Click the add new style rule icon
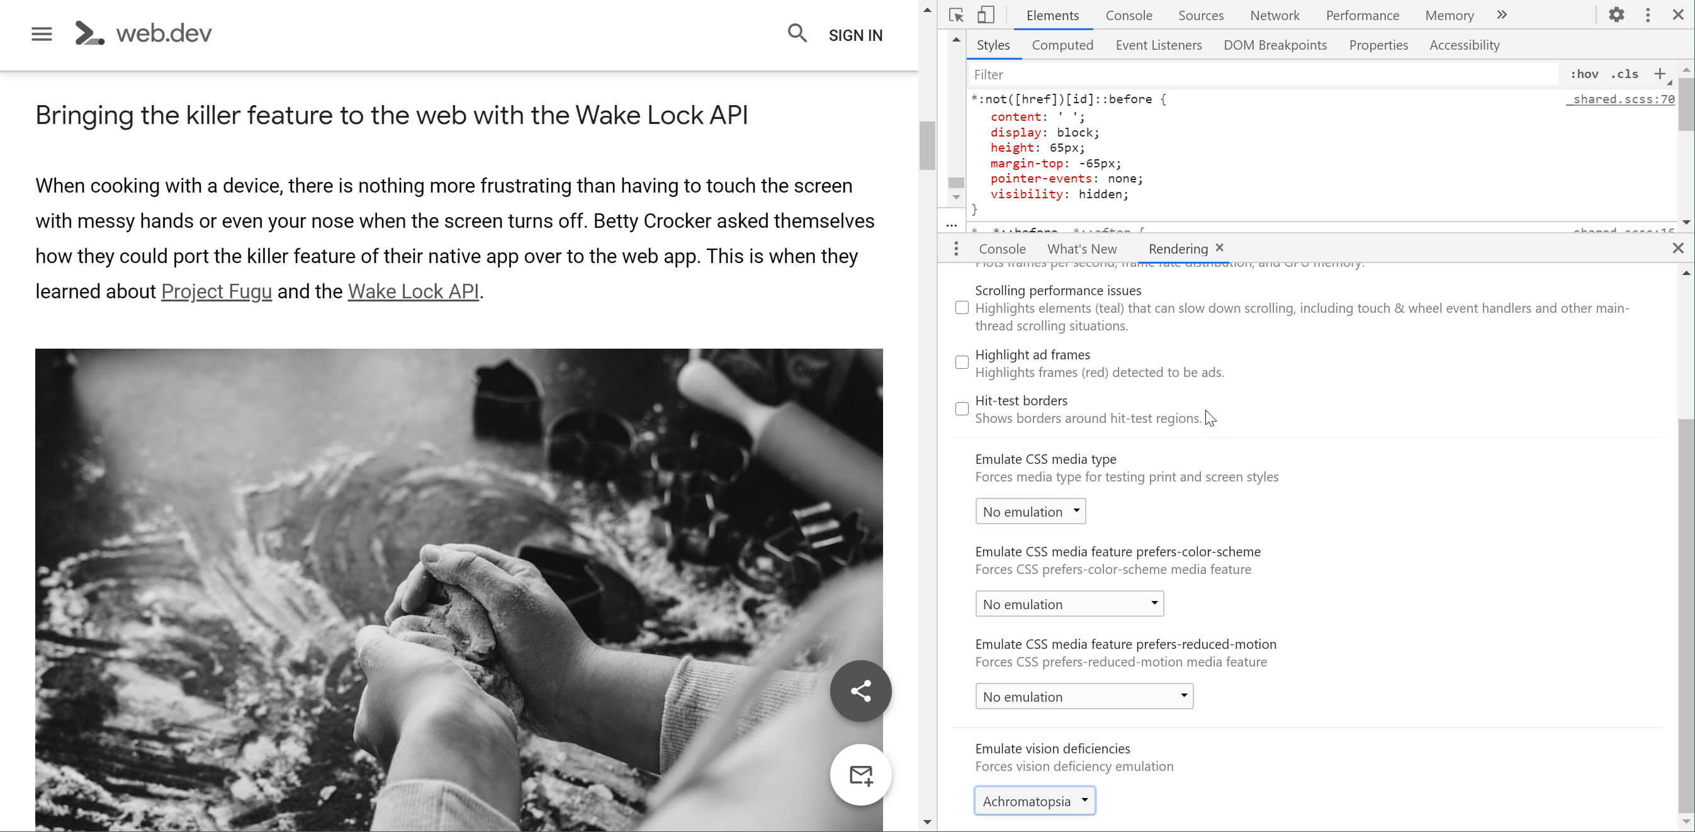 point(1660,74)
